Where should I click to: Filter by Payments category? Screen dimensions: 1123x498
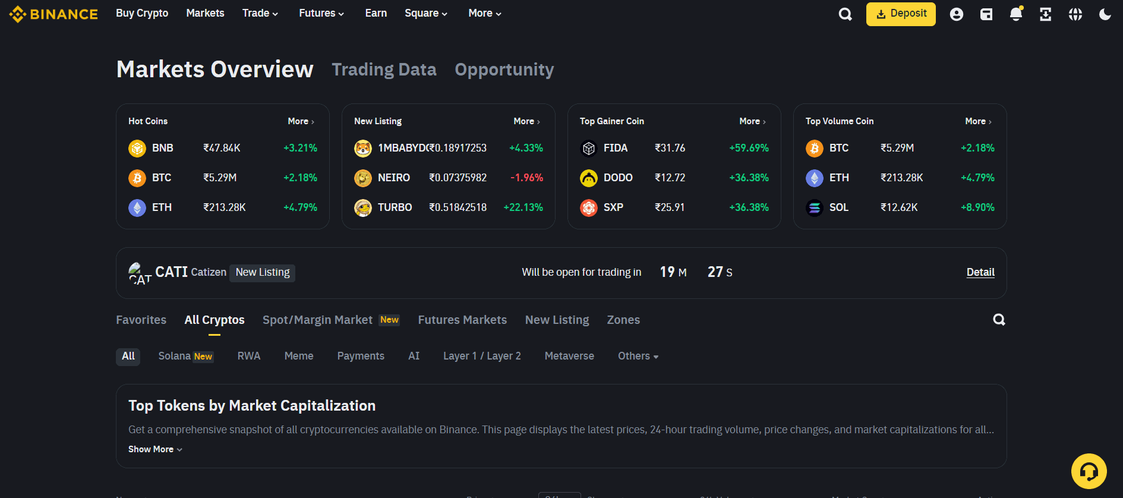pos(361,356)
